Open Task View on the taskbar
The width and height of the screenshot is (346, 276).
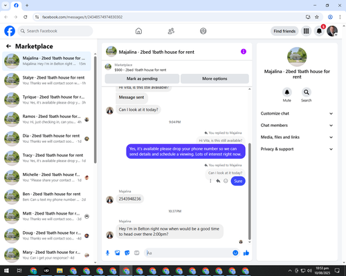click(19, 270)
